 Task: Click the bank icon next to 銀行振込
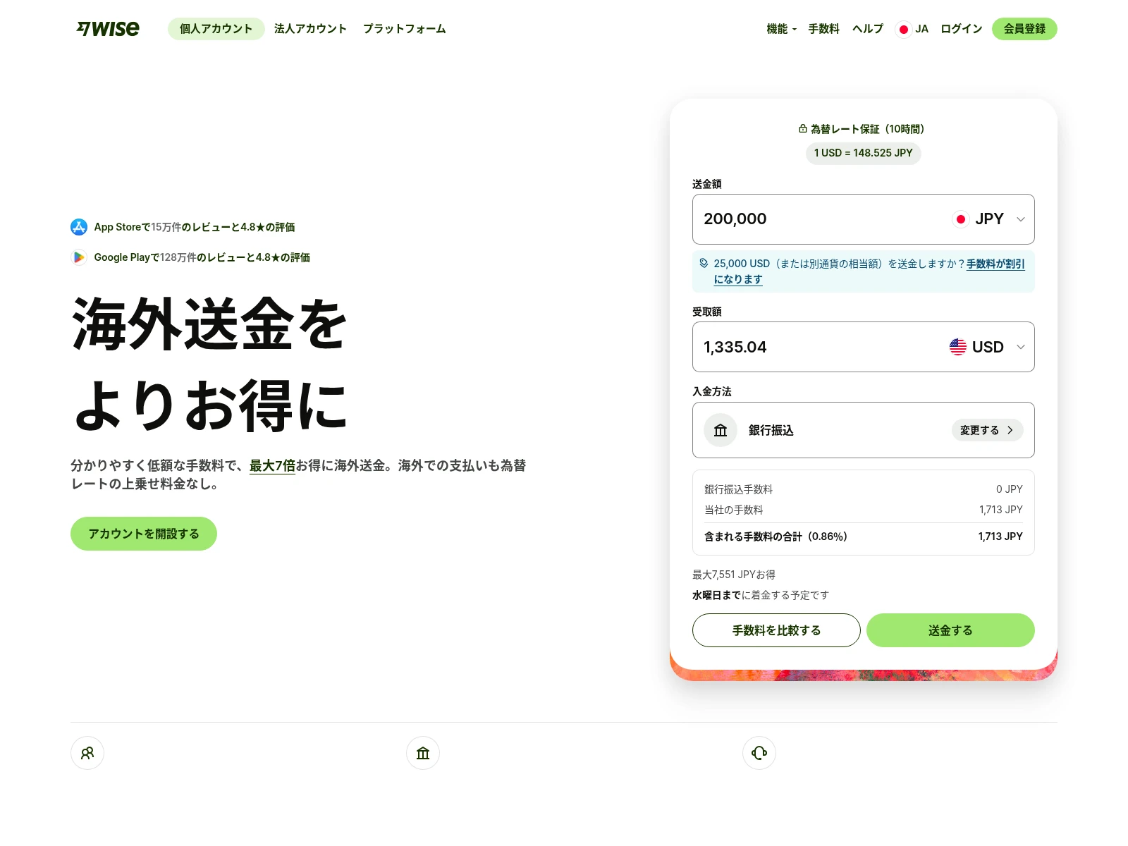click(x=720, y=430)
